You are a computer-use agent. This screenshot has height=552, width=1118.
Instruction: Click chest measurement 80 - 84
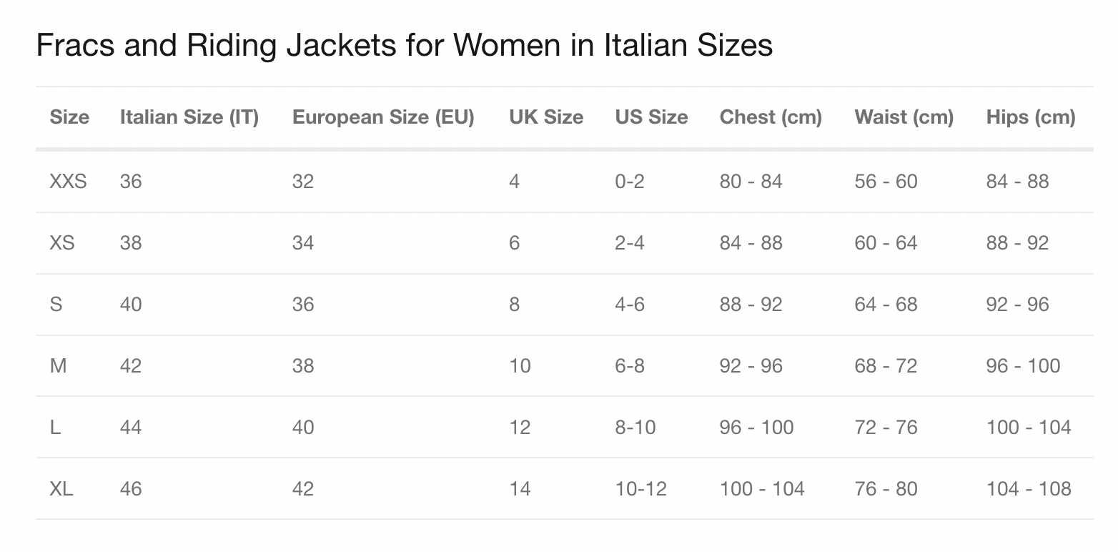coord(751,182)
